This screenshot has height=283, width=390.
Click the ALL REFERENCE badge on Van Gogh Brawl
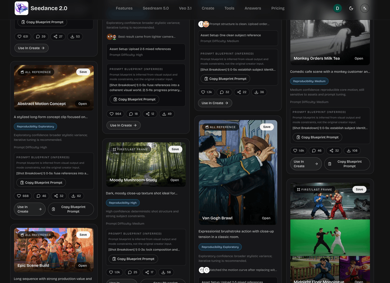pyautogui.click(x=220, y=127)
